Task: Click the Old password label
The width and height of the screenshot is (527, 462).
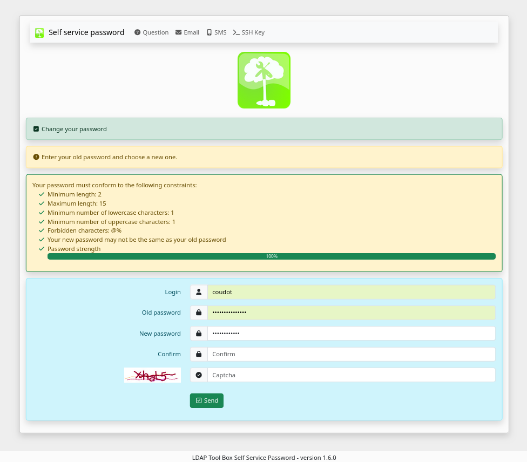Action: click(161, 312)
